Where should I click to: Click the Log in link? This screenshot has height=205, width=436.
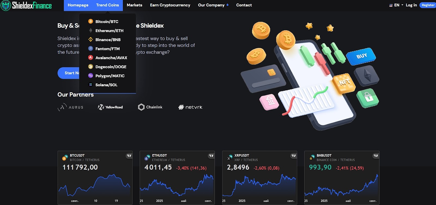coord(411,5)
